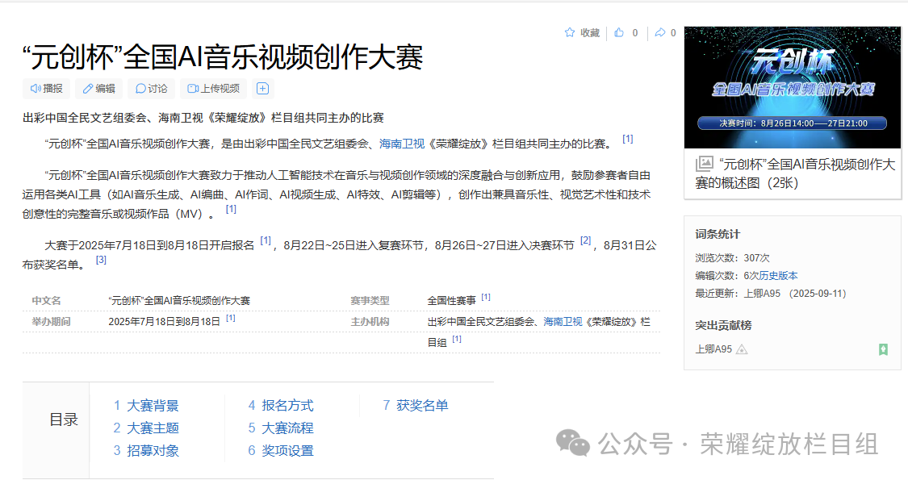Go to 大赛流程 section in contents

pyautogui.click(x=287, y=428)
